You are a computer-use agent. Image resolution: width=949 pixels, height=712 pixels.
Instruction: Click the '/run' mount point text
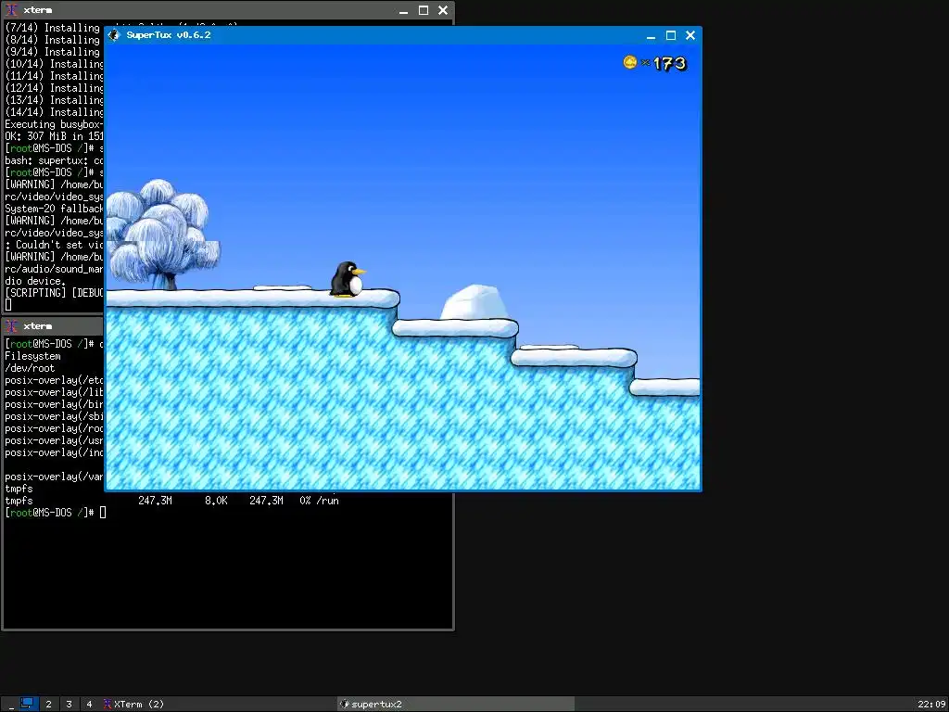[x=327, y=501]
